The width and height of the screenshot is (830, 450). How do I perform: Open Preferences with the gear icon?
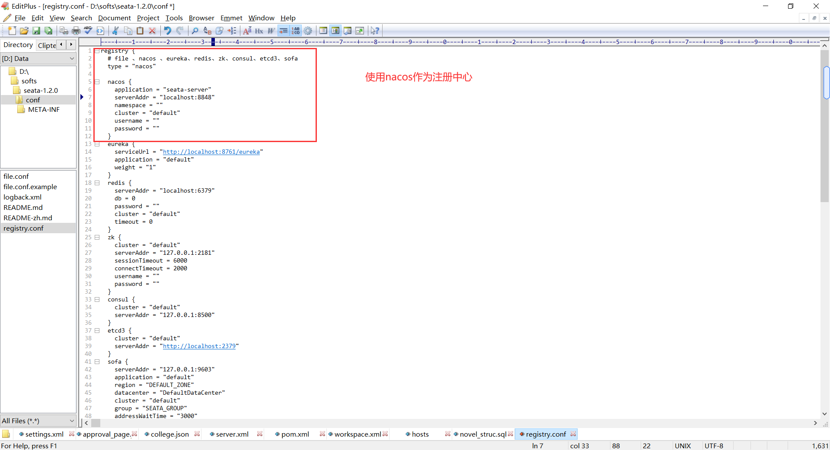pyautogui.click(x=308, y=31)
